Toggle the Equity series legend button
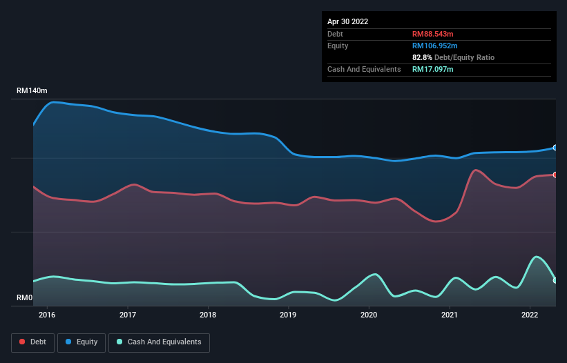 point(81,342)
